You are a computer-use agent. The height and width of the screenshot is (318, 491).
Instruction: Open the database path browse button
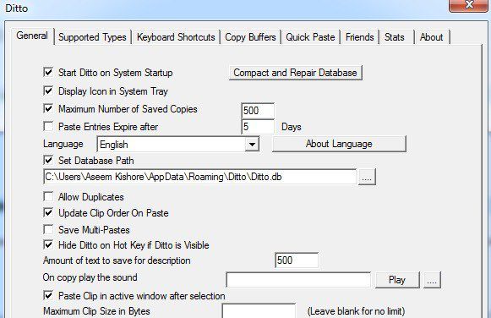[367, 177]
